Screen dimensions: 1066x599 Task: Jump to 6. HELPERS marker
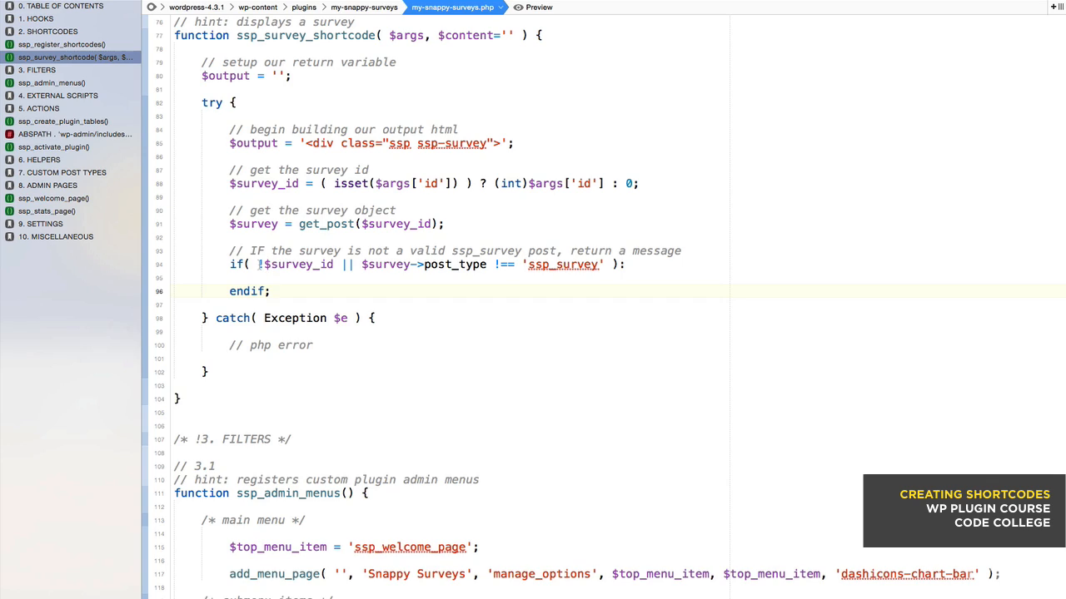[x=39, y=160]
